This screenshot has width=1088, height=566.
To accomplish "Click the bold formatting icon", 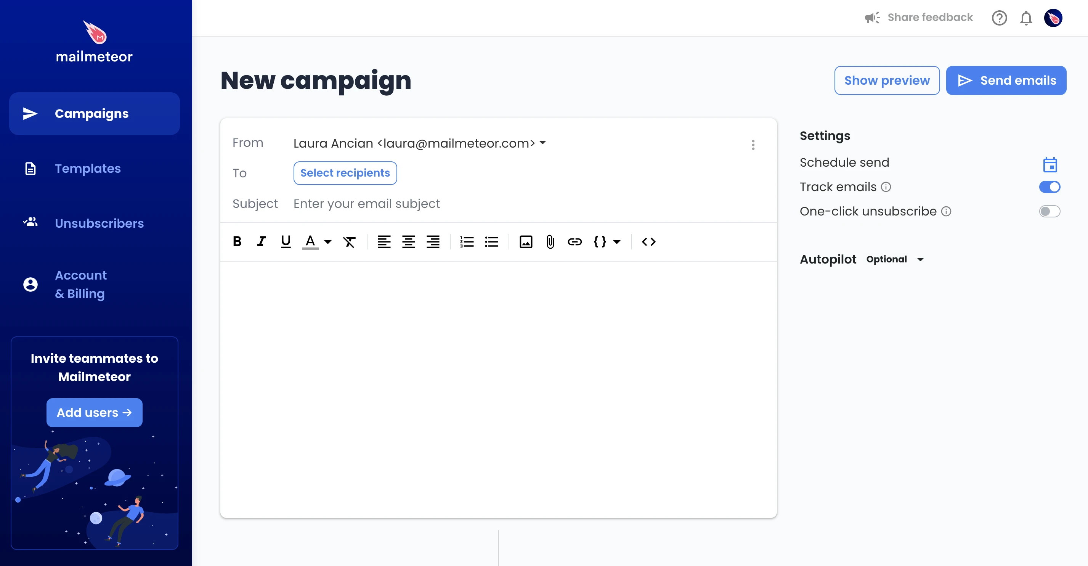I will click(x=237, y=241).
